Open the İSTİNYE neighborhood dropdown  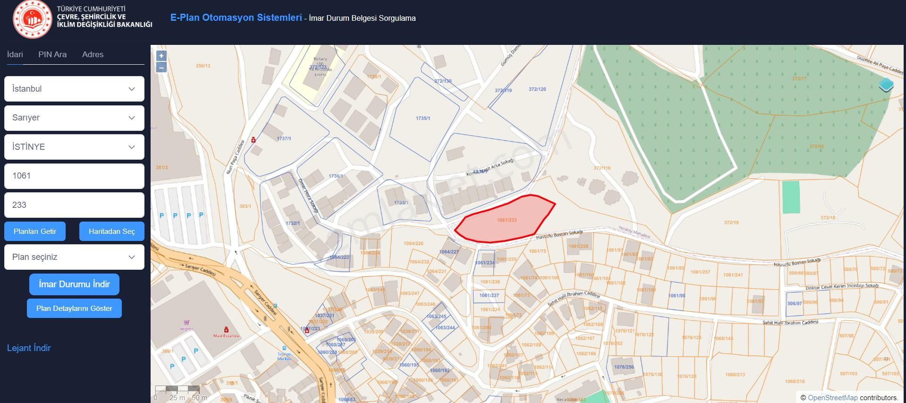pos(74,147)
